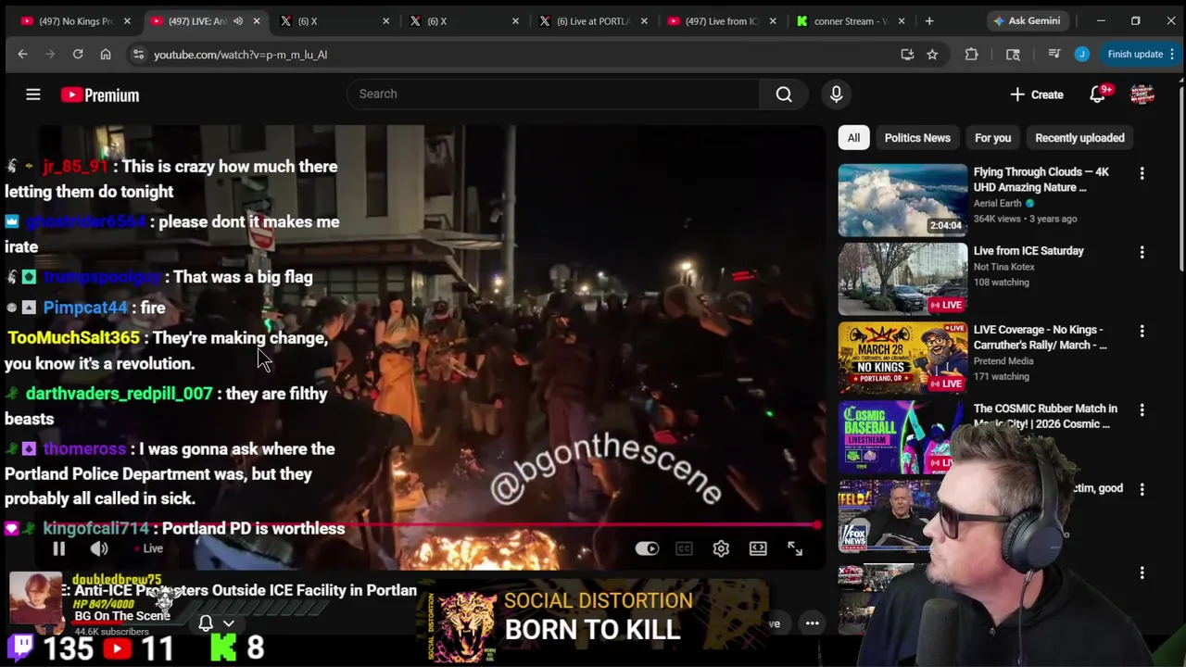This screenshot has height=667, width=1186.
Task: Switch to the Live at PORTLA X tab
Action: click(x=591, y=20)
